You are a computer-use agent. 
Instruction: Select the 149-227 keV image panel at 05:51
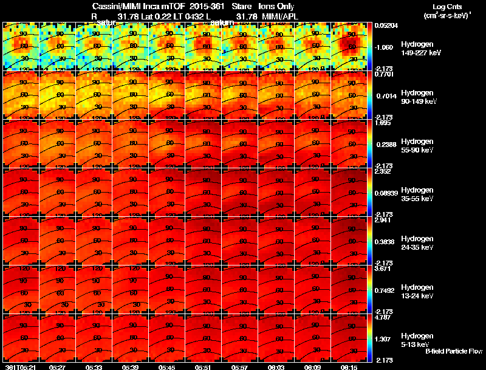(204, 47)
